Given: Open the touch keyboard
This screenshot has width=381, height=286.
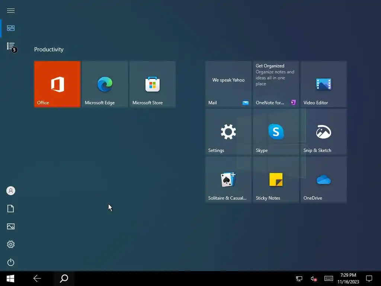Looking at the screenshot, I should 329,279.
